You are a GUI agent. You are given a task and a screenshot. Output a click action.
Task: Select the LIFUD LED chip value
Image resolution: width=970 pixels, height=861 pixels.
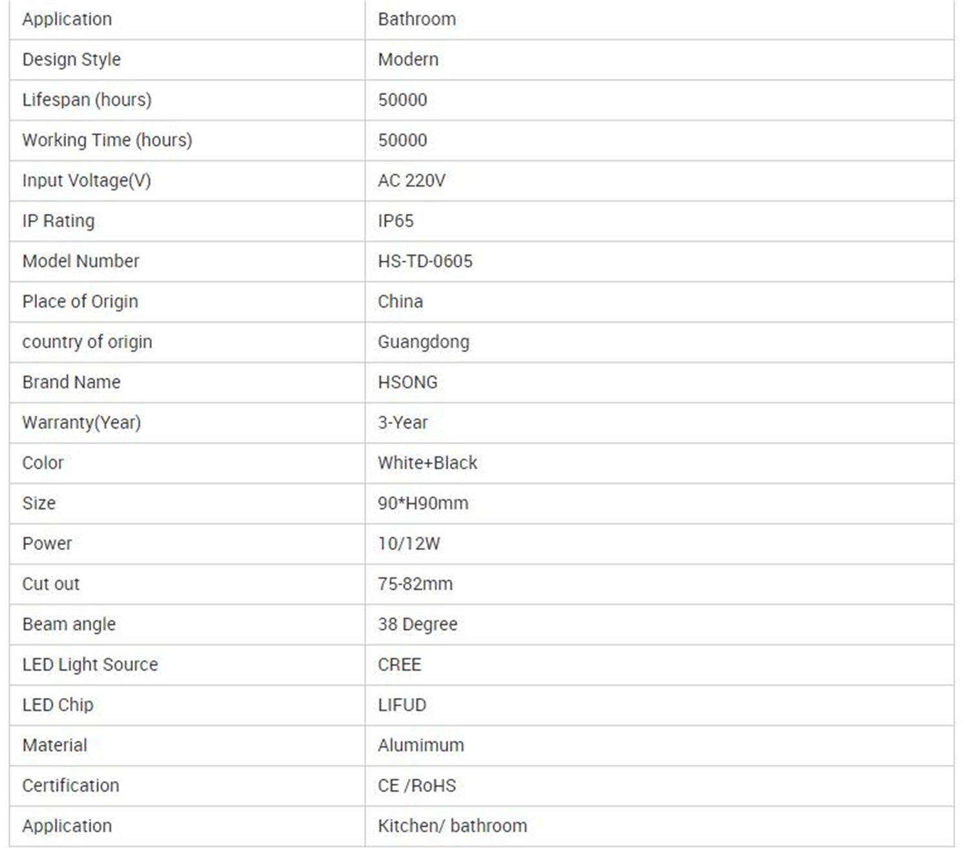pos(402,705)
